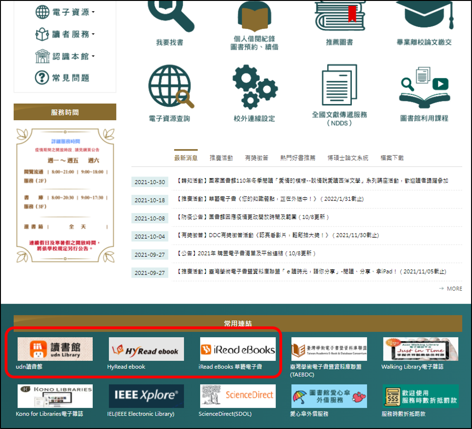472x429 pixels.
Task: Open the IEEE Xplore banner
Action: (x=146, y=396)
